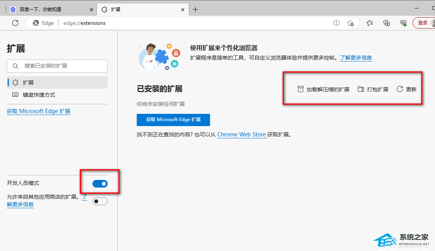
Task: Open sidebar link 获取 Microsoft Edge 扩展
Action: (x=39, y=111)
